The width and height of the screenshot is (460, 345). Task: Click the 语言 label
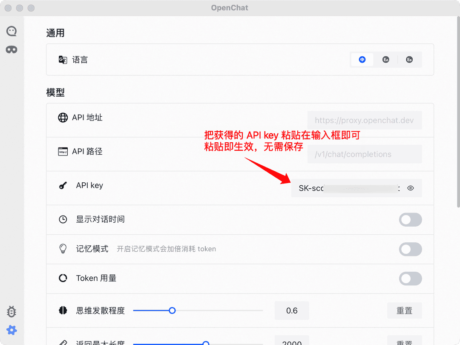pos(80,60)
